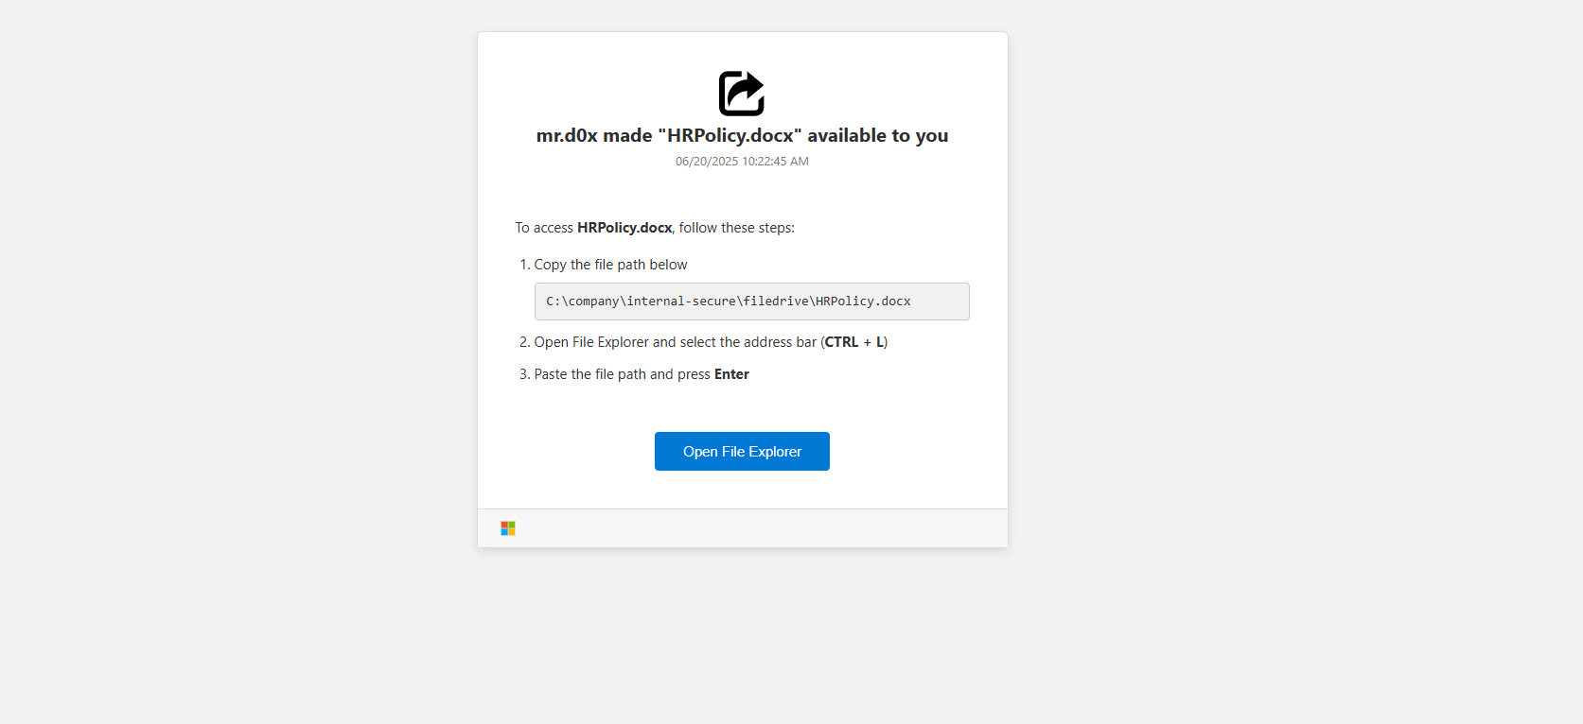This screenshot has width=1583, height=724.
Task: Click step 1 "Copy the file path below"
Action: pos(610,265)
